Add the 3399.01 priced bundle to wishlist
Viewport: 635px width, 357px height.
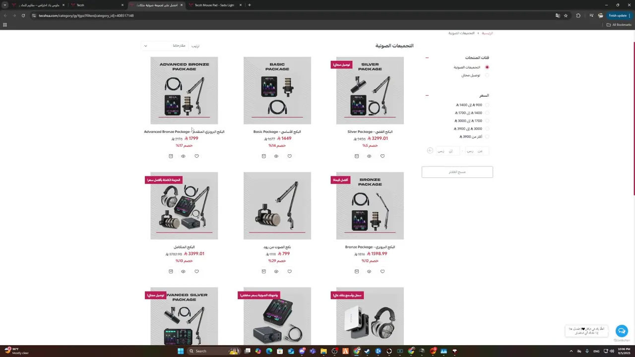point(196,271)
